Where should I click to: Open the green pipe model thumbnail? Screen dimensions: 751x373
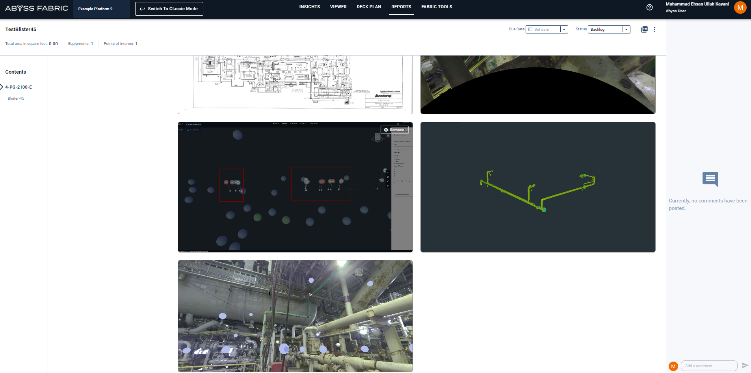click(x=537, y=187)
